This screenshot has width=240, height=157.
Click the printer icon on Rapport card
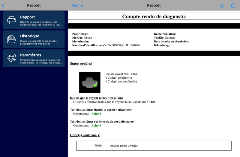[12, 20]
